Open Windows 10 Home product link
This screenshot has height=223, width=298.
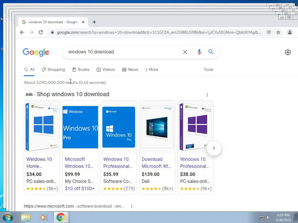39,163
